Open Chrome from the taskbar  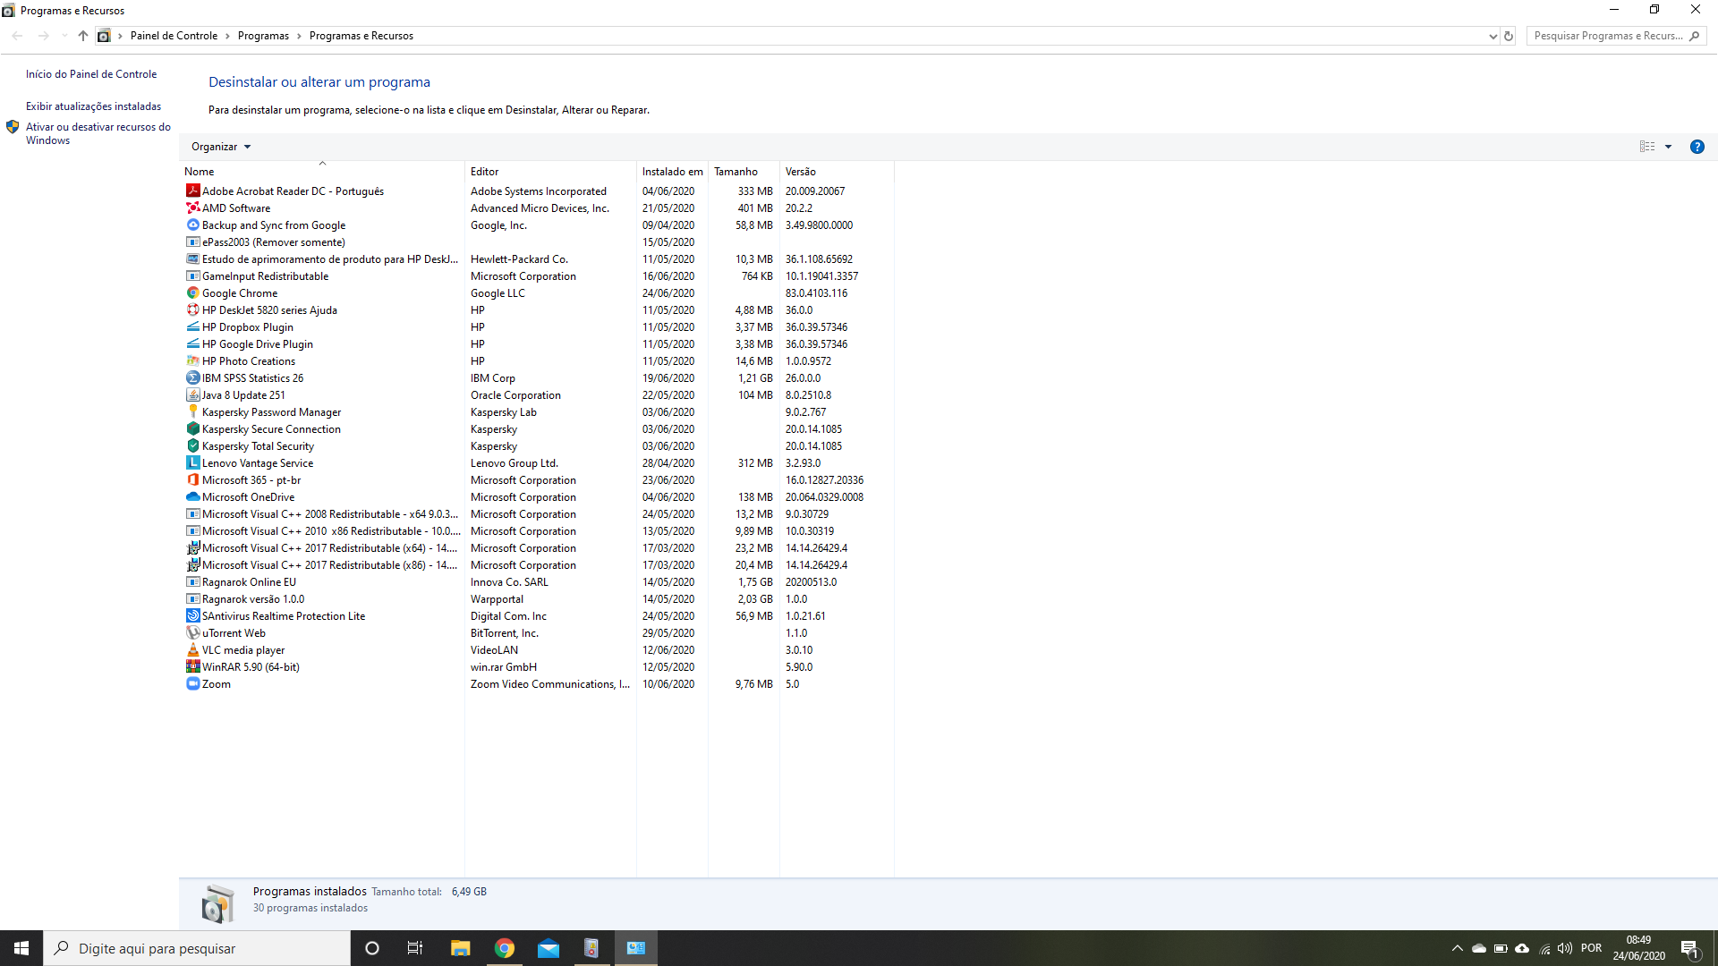click(505, 948)
